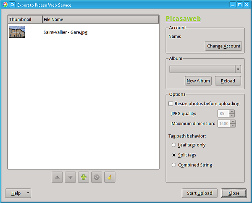Maximize the export dialog window
The width and height of the screenshot is (252, 203).
(239, 5)
